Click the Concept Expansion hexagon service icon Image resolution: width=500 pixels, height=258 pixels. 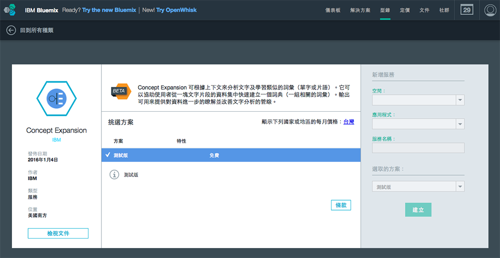click(x=56, y=99)
